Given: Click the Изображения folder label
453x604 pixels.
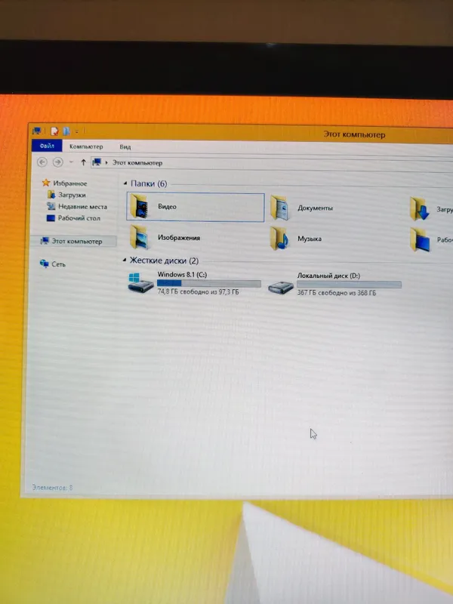Looking at the screenshot, I should pos(179,238).
